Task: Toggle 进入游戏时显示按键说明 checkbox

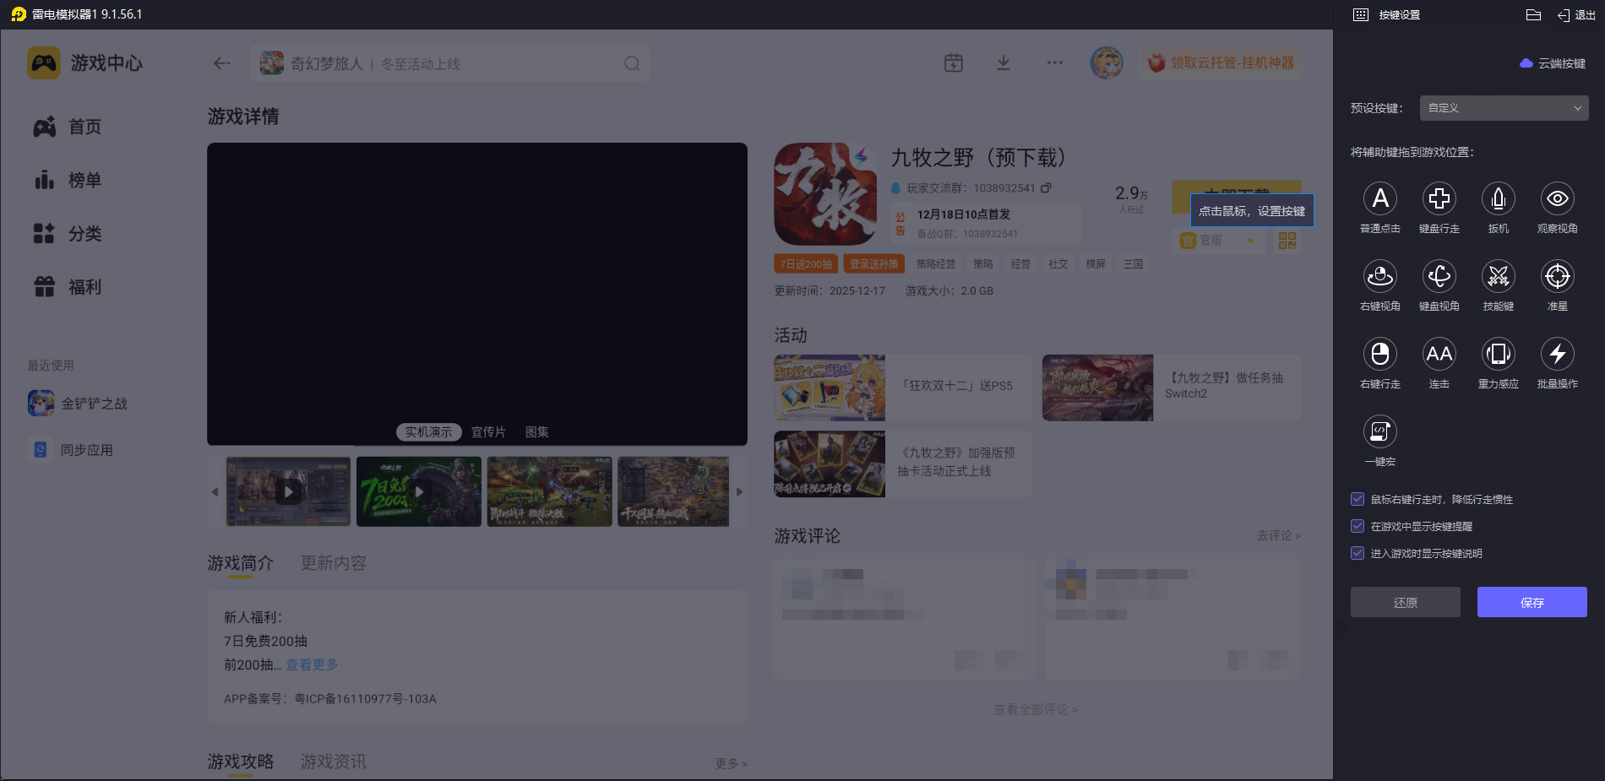Action: [1357, 554]
